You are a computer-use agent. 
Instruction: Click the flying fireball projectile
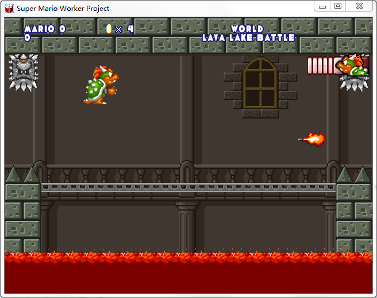(311, 139)
